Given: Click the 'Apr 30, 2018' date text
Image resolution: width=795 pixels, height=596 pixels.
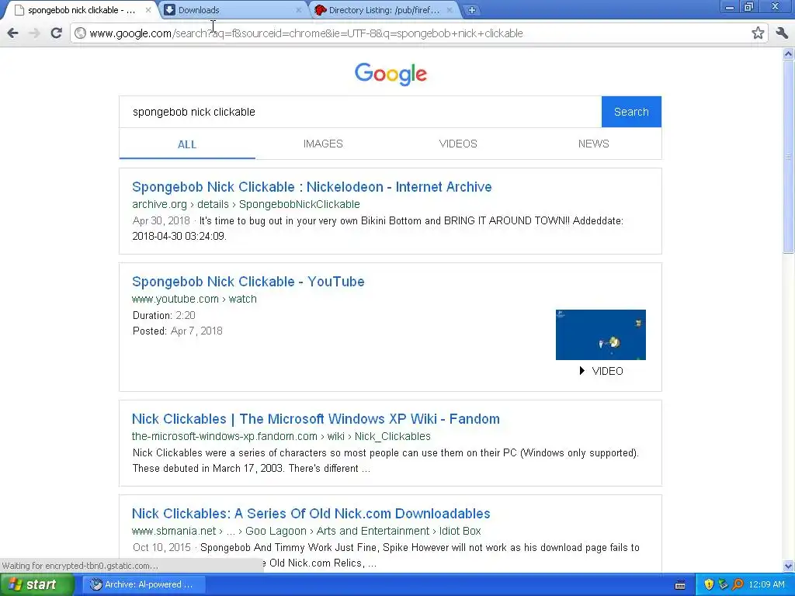Looking at the screenshot, I should (161, 221).
